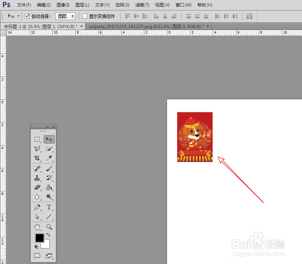Screen dimensions: 302x264
Task: Select the Line tool
Action: [49, 217]
